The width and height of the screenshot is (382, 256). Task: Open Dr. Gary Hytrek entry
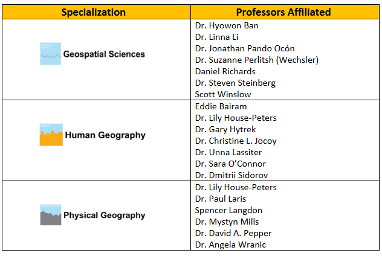coord(225,129)
